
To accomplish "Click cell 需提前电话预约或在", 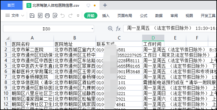I will click(x=180, y=83).
